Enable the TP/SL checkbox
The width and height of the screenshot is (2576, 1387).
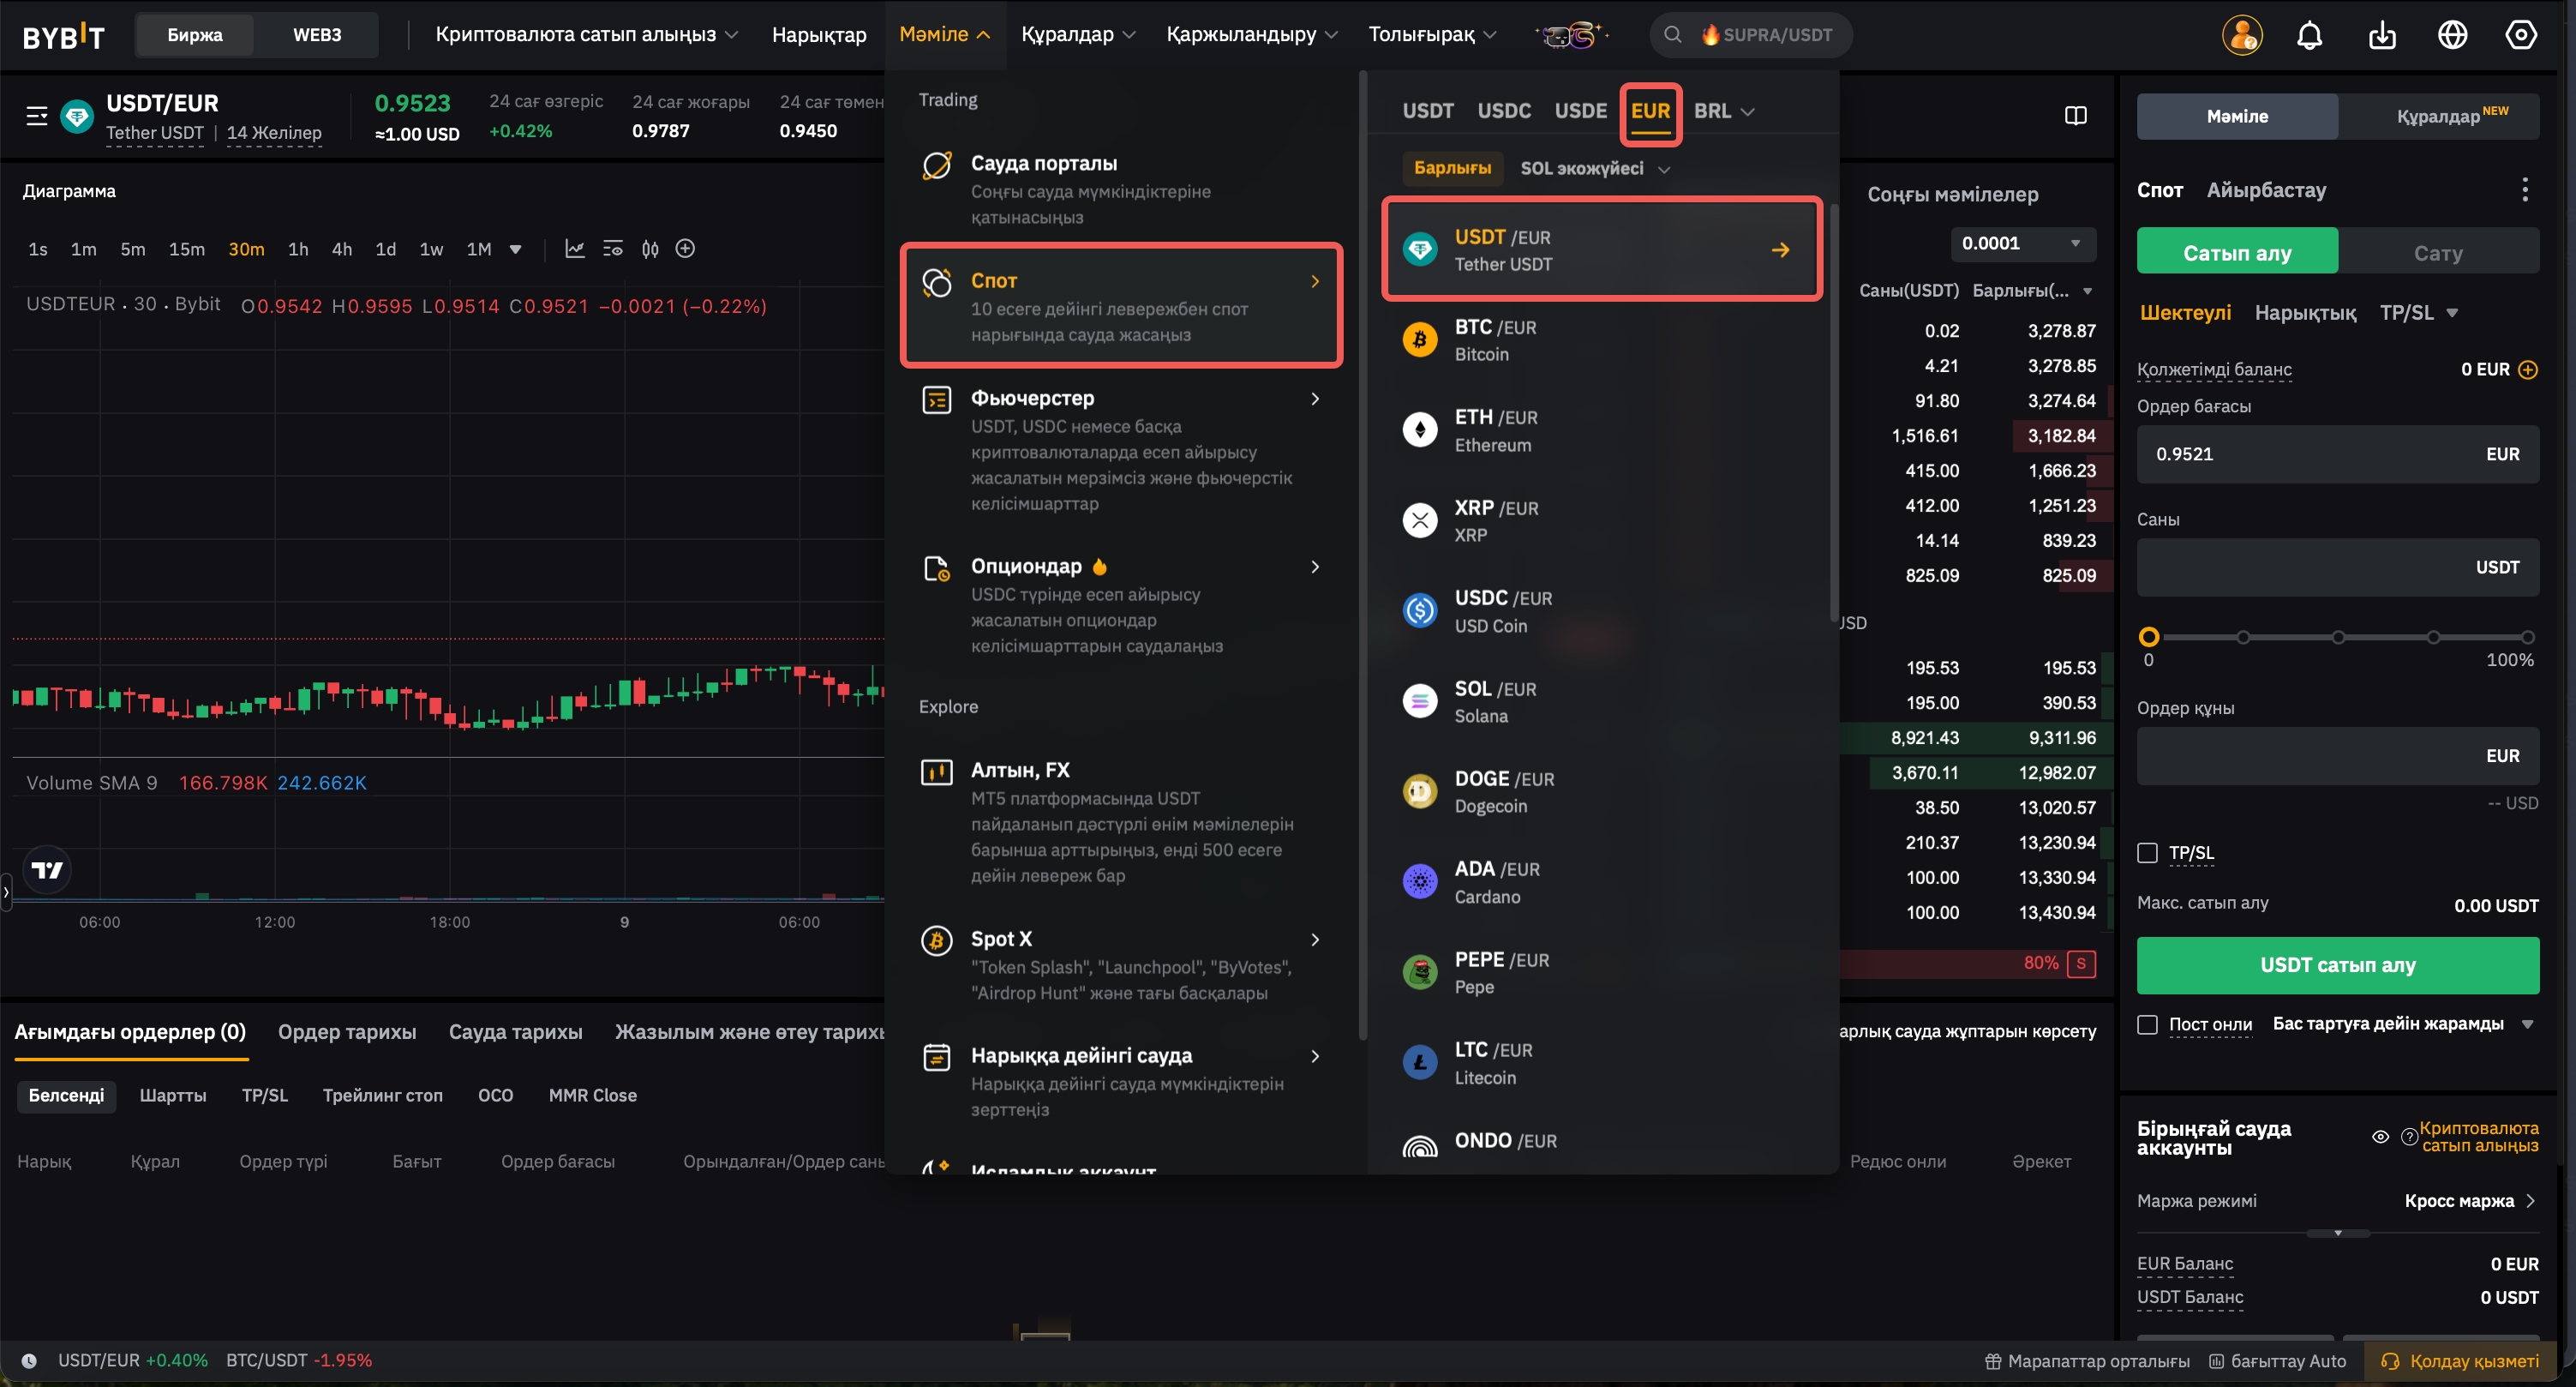point(2147,853)
